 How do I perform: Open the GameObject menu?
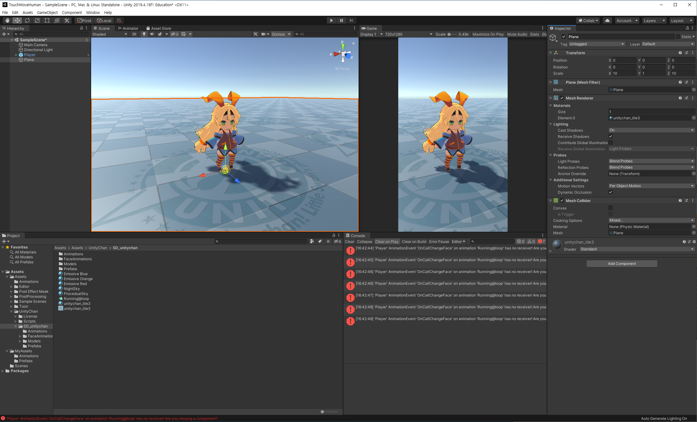coord(47,12)
